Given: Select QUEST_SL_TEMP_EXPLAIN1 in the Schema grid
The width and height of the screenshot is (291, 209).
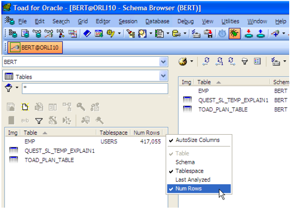Looking at the screenshot, I should point(233,100).
